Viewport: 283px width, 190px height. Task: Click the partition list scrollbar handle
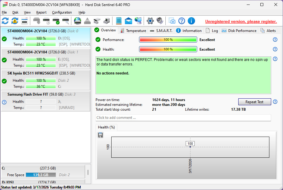coord(88,172)
